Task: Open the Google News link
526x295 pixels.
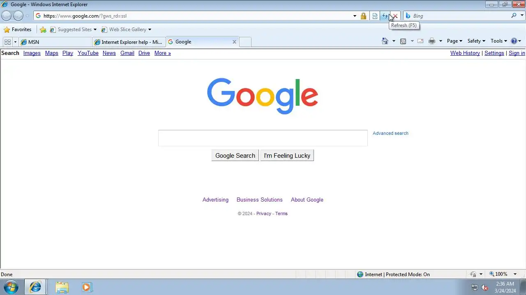Action: click(109, 53)
